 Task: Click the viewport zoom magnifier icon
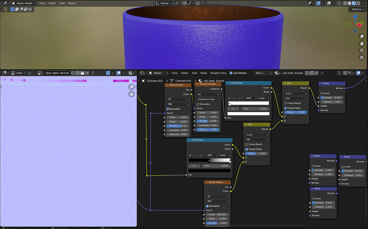[362, 37]
